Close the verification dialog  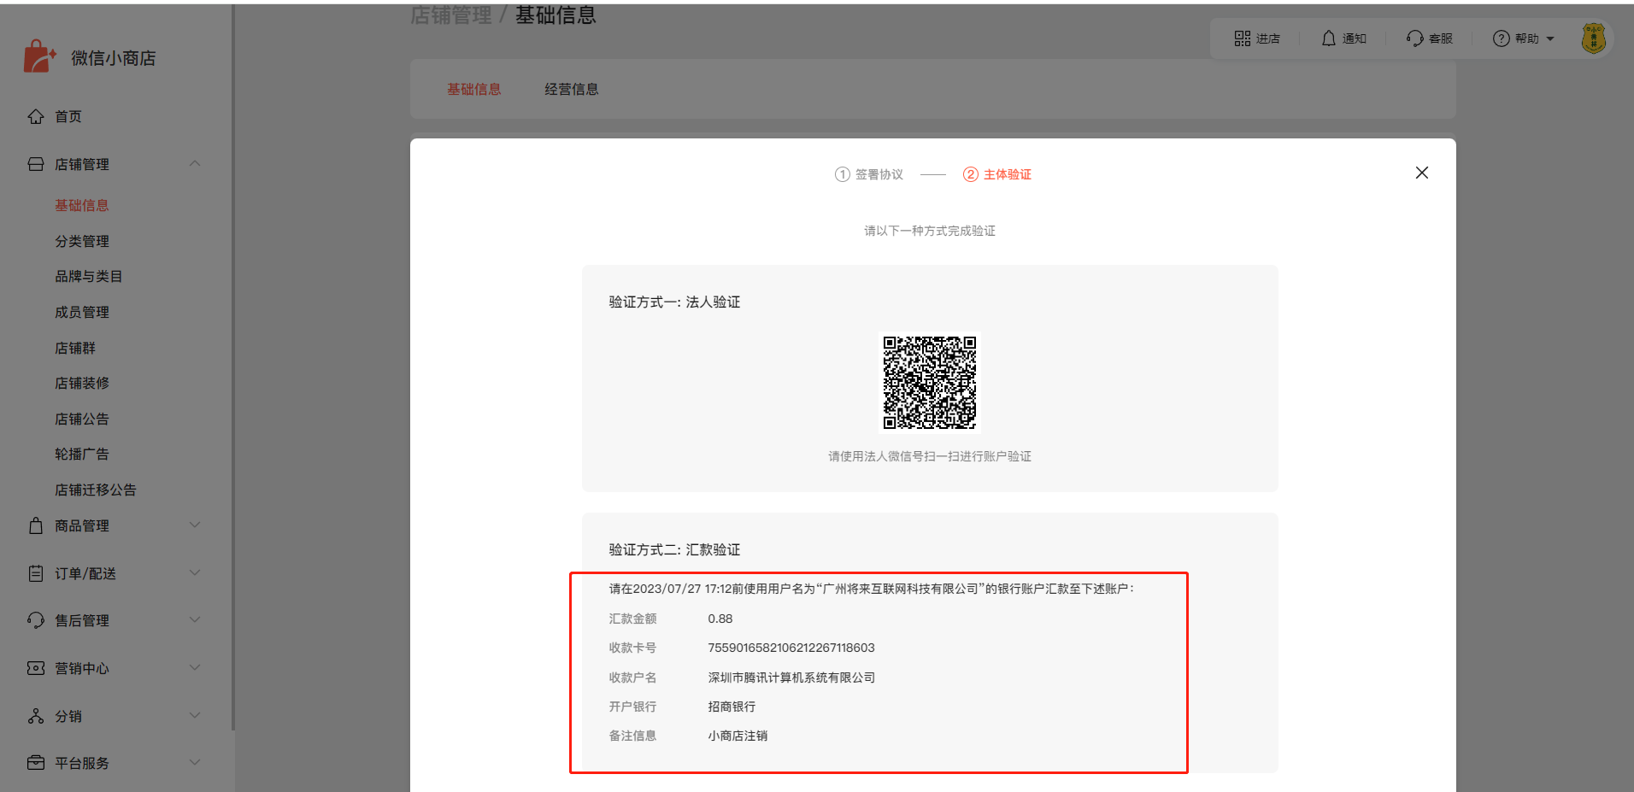[x=1422, y=173]
